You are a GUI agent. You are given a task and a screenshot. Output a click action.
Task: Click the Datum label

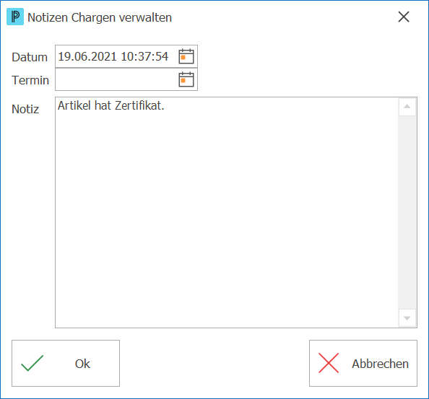tap(30, 57)
